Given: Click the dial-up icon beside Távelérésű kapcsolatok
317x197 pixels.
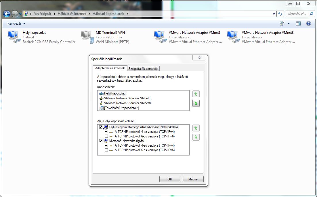Looking at the screenshot, I should [101, 108].
